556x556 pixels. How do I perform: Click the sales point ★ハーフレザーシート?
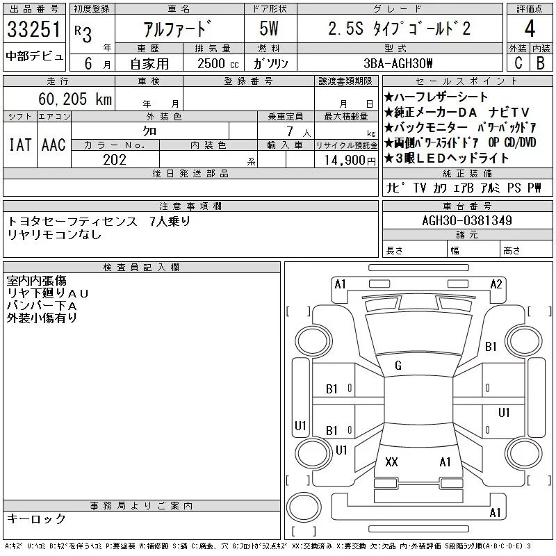[x=436, y=97]
